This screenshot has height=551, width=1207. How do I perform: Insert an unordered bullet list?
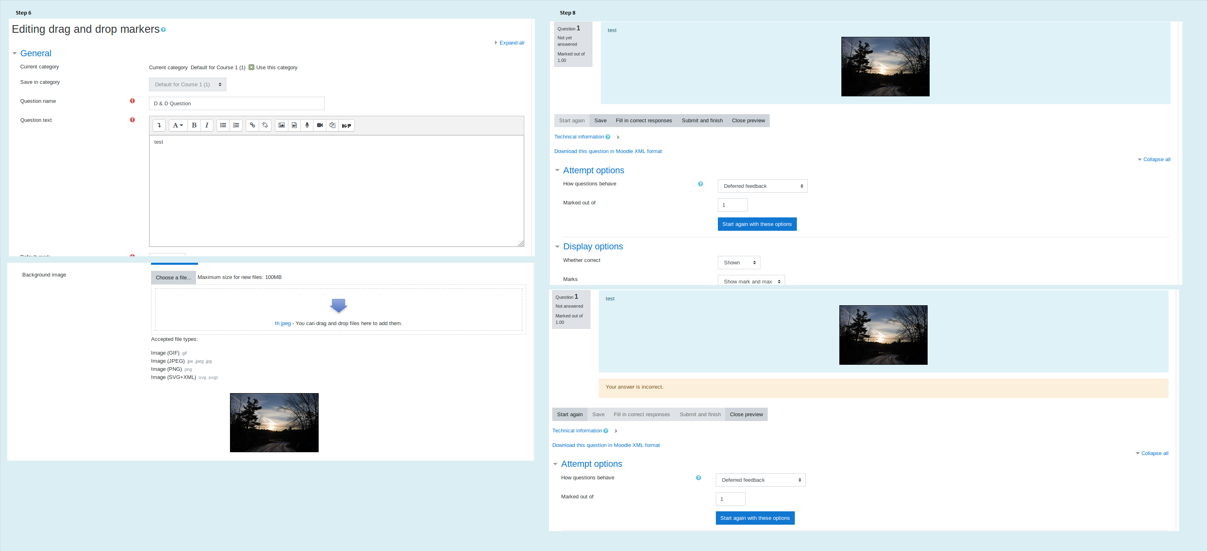click(223, 125)
